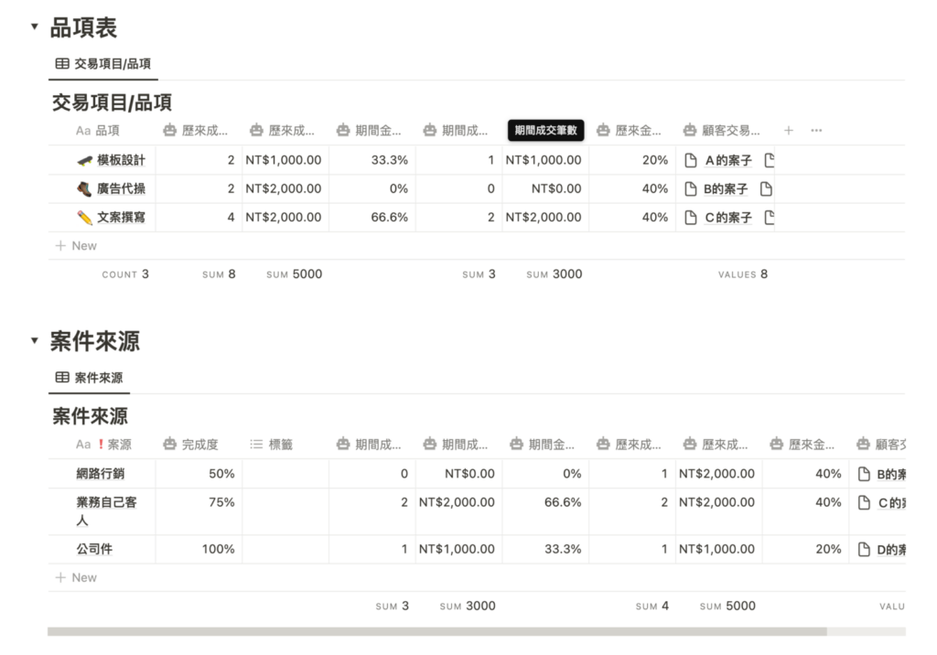
Task: Click the table view icon on 交易項目/品項 tab
Action: coord(61,63)
